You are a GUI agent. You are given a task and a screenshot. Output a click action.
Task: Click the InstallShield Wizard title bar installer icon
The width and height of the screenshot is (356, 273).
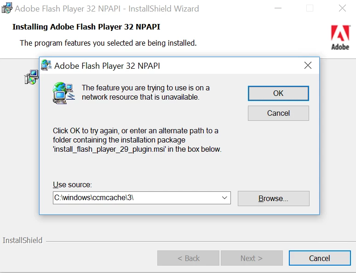coord(7,8)
